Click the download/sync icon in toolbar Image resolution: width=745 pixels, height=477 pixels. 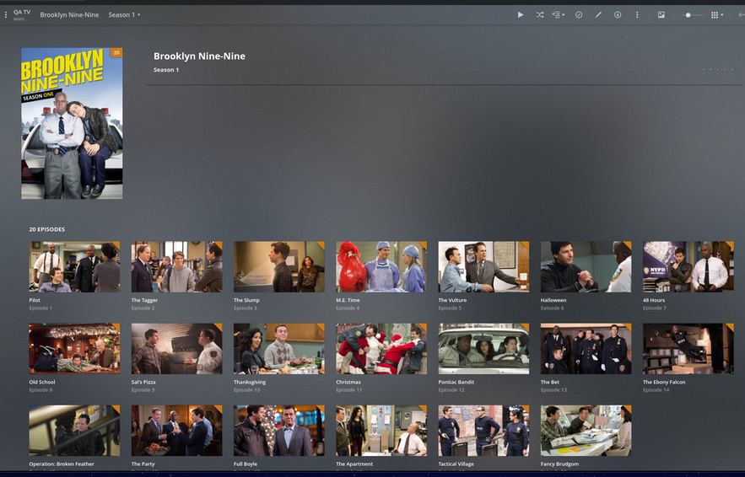click(x=618, y=14)
